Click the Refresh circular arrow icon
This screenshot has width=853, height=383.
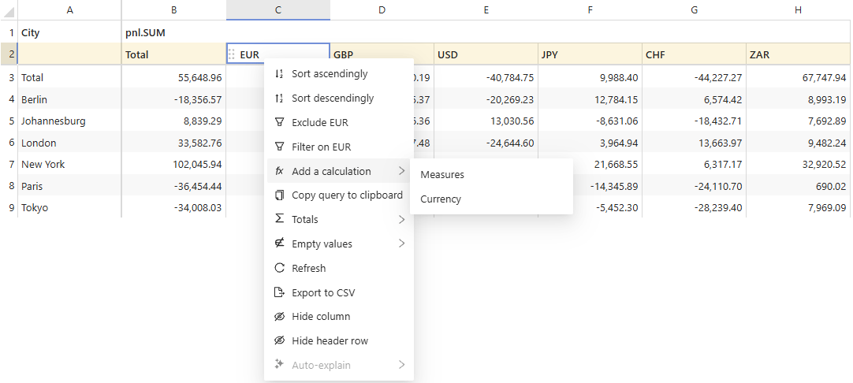click(x=279, y=268)
